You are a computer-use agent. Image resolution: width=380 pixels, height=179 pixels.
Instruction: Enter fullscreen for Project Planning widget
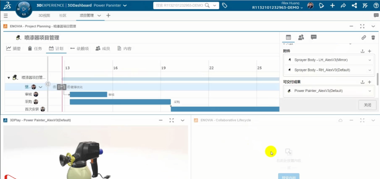tap(362, 26)
